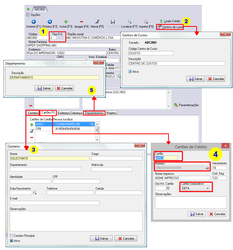The width and height of the screenshot is (233, 250).
Task: Edit the selected credit card with the pencil icon
Action: coord(32,131)
